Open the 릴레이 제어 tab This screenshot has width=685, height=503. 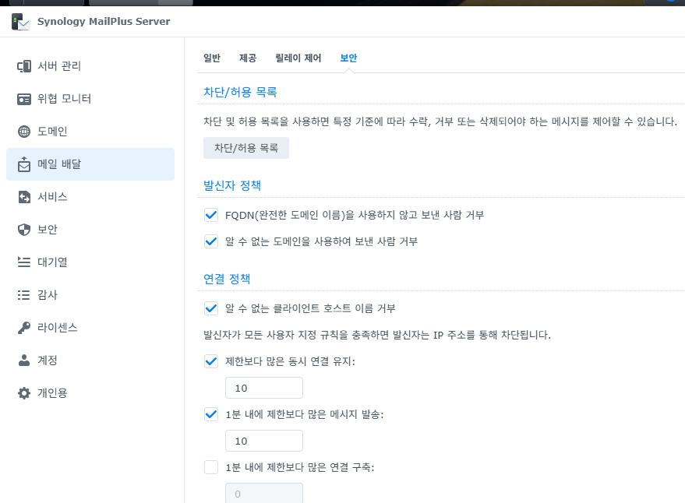298,58
